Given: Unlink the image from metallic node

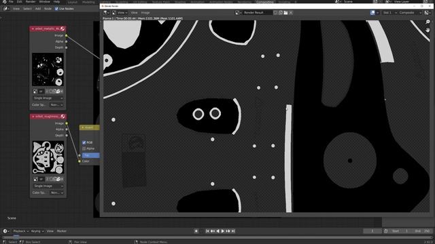Looking at the screenshot, I should click(62, 91).
